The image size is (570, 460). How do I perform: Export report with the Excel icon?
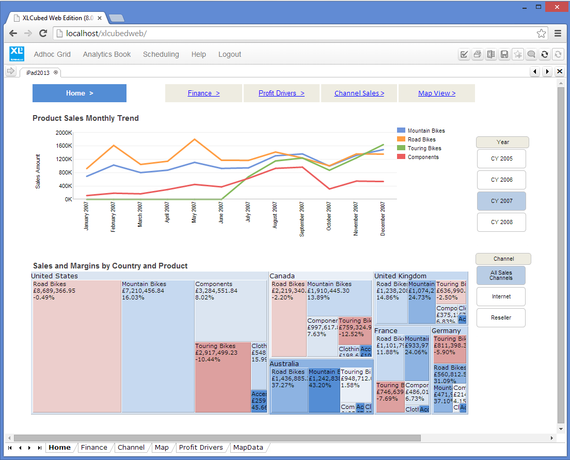491,54
